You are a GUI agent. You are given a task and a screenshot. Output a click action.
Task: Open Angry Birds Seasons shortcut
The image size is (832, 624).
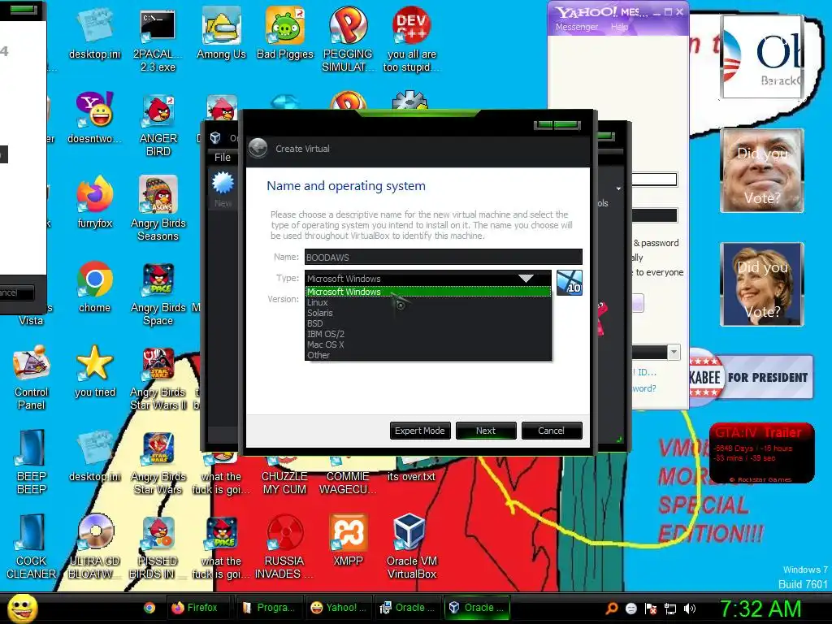pos(158,209)
